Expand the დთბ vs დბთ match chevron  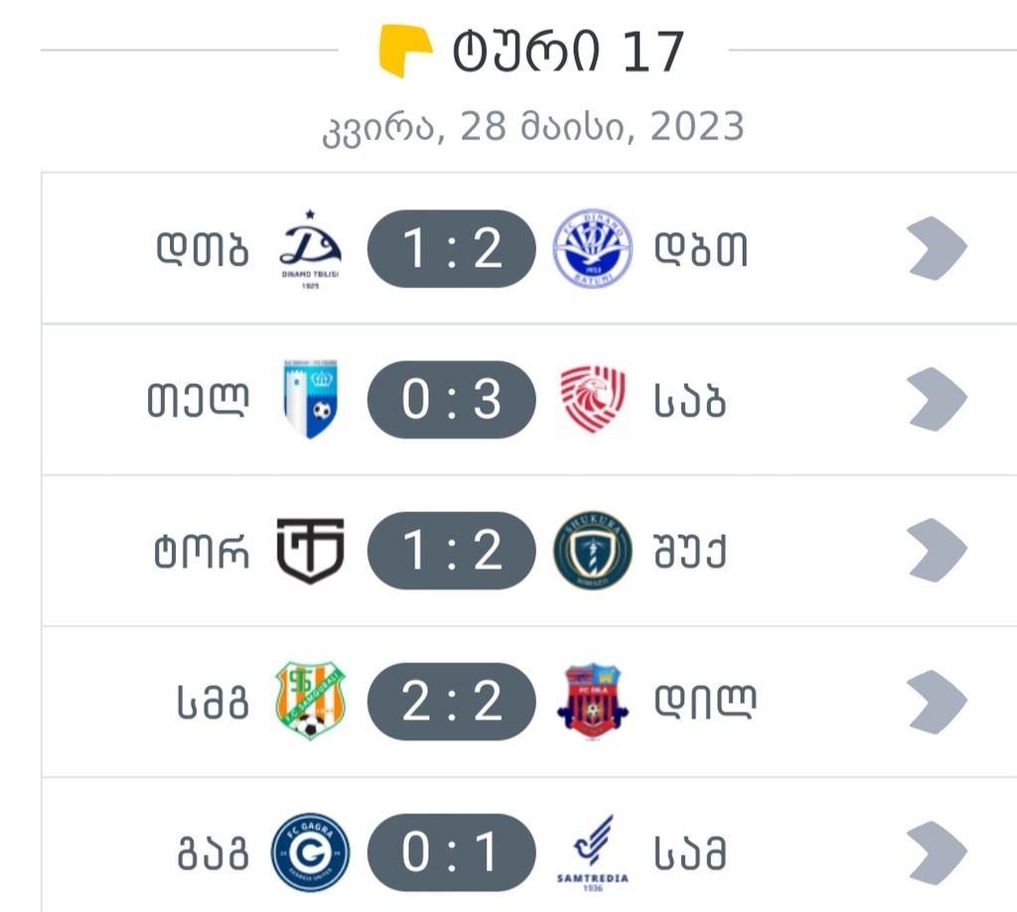coord(937,248)
